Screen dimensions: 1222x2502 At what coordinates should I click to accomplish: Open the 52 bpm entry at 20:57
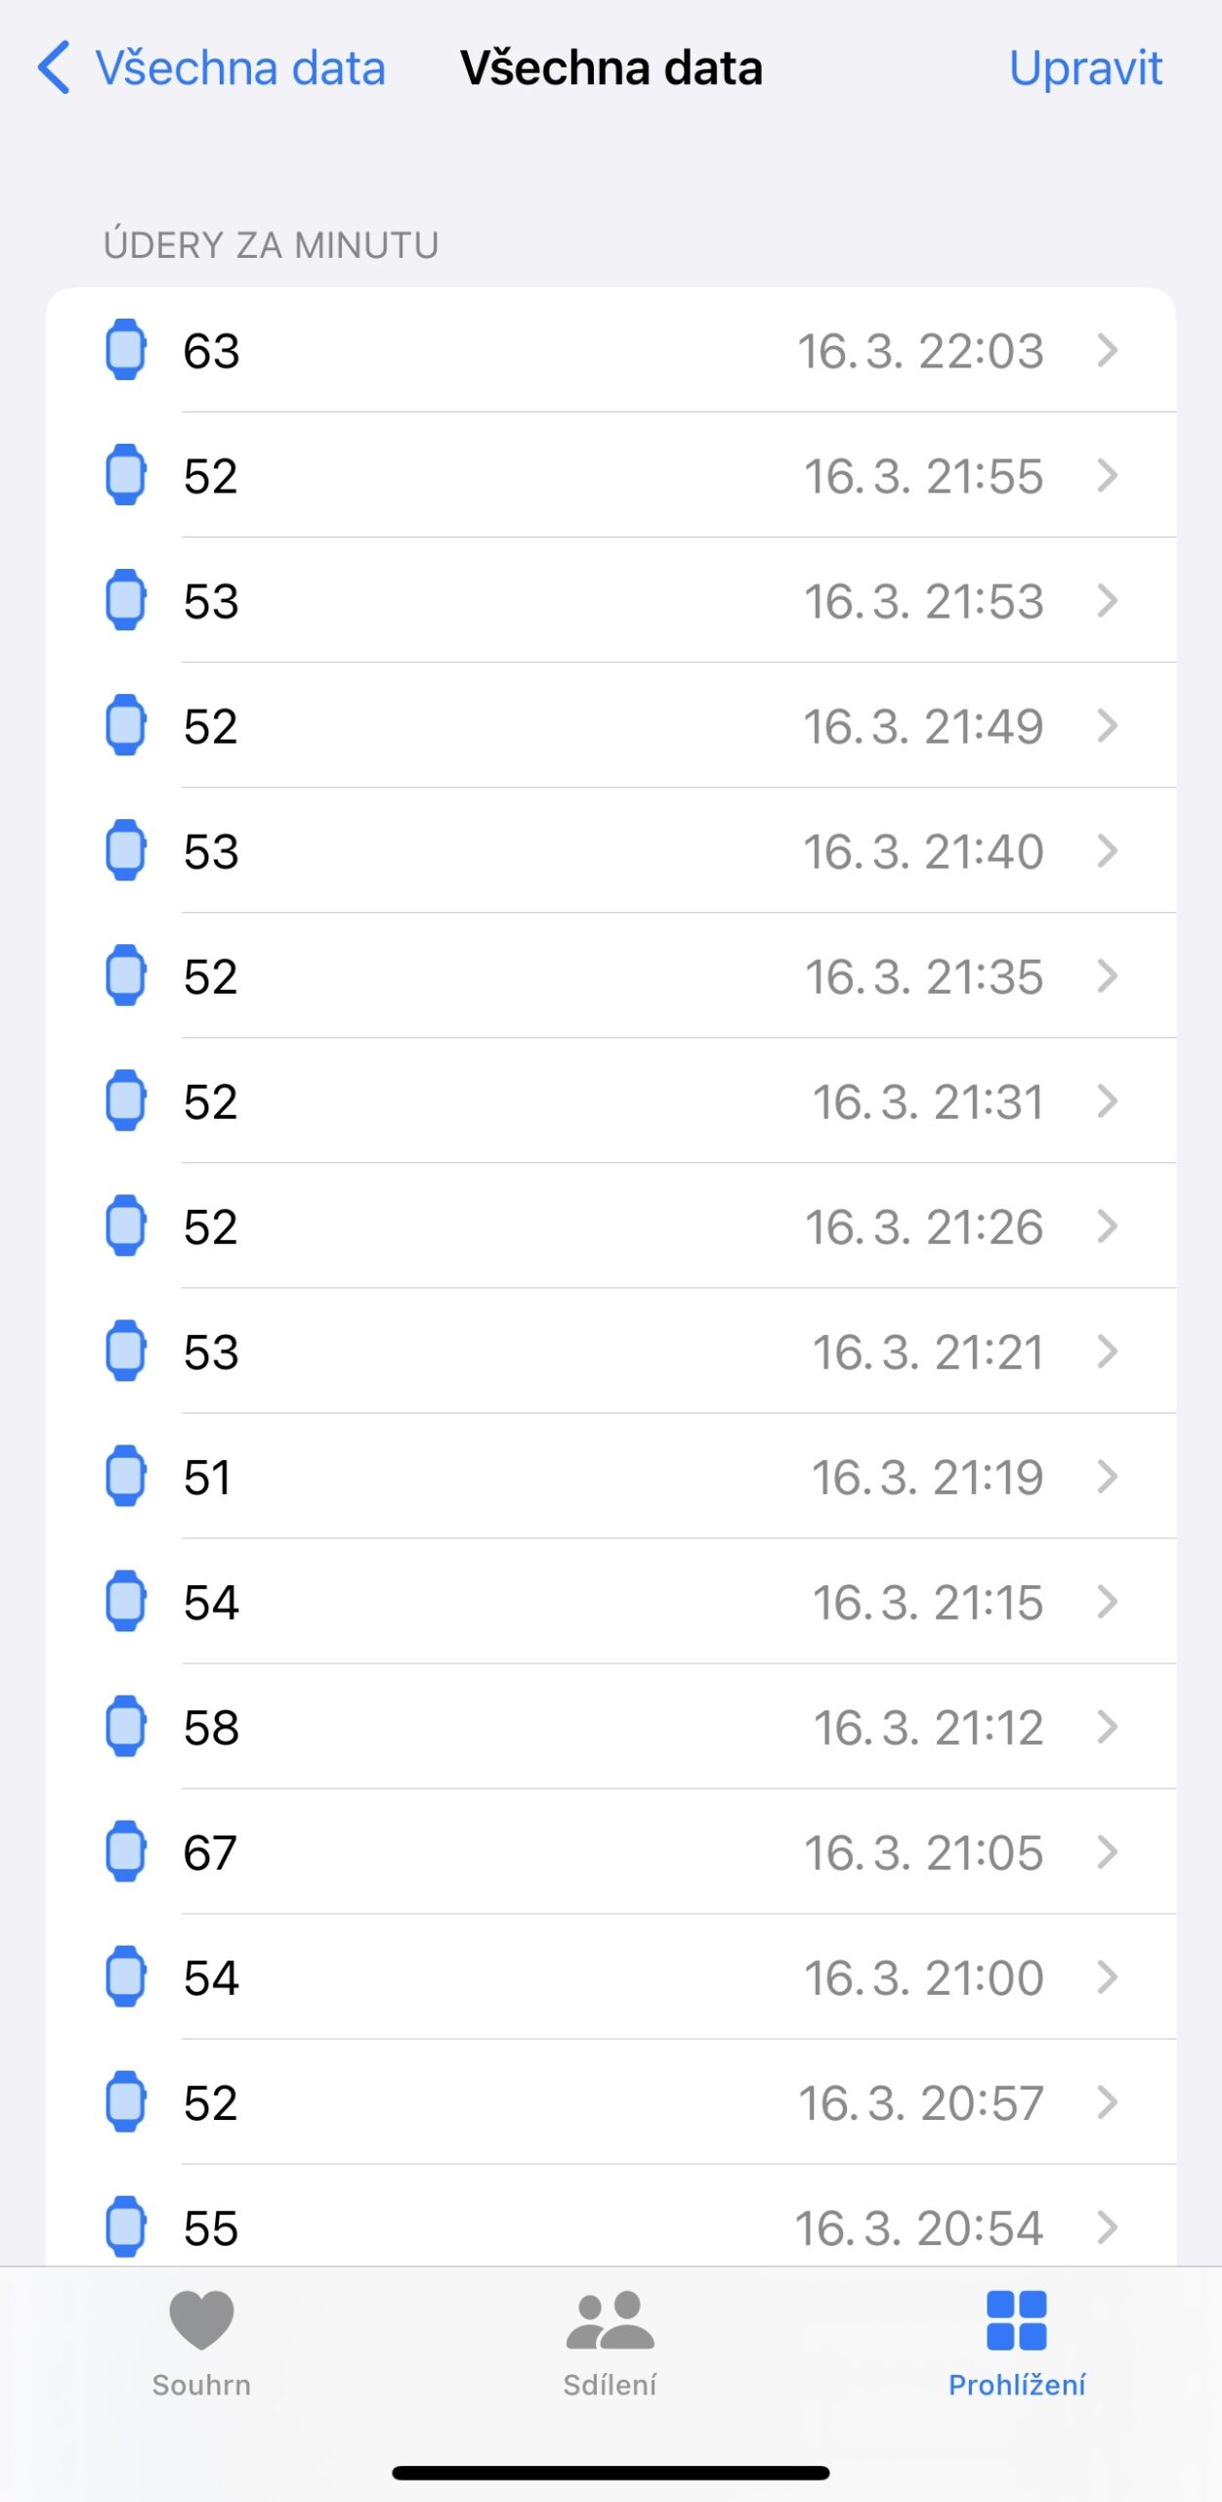click(x=611, y=2101)
